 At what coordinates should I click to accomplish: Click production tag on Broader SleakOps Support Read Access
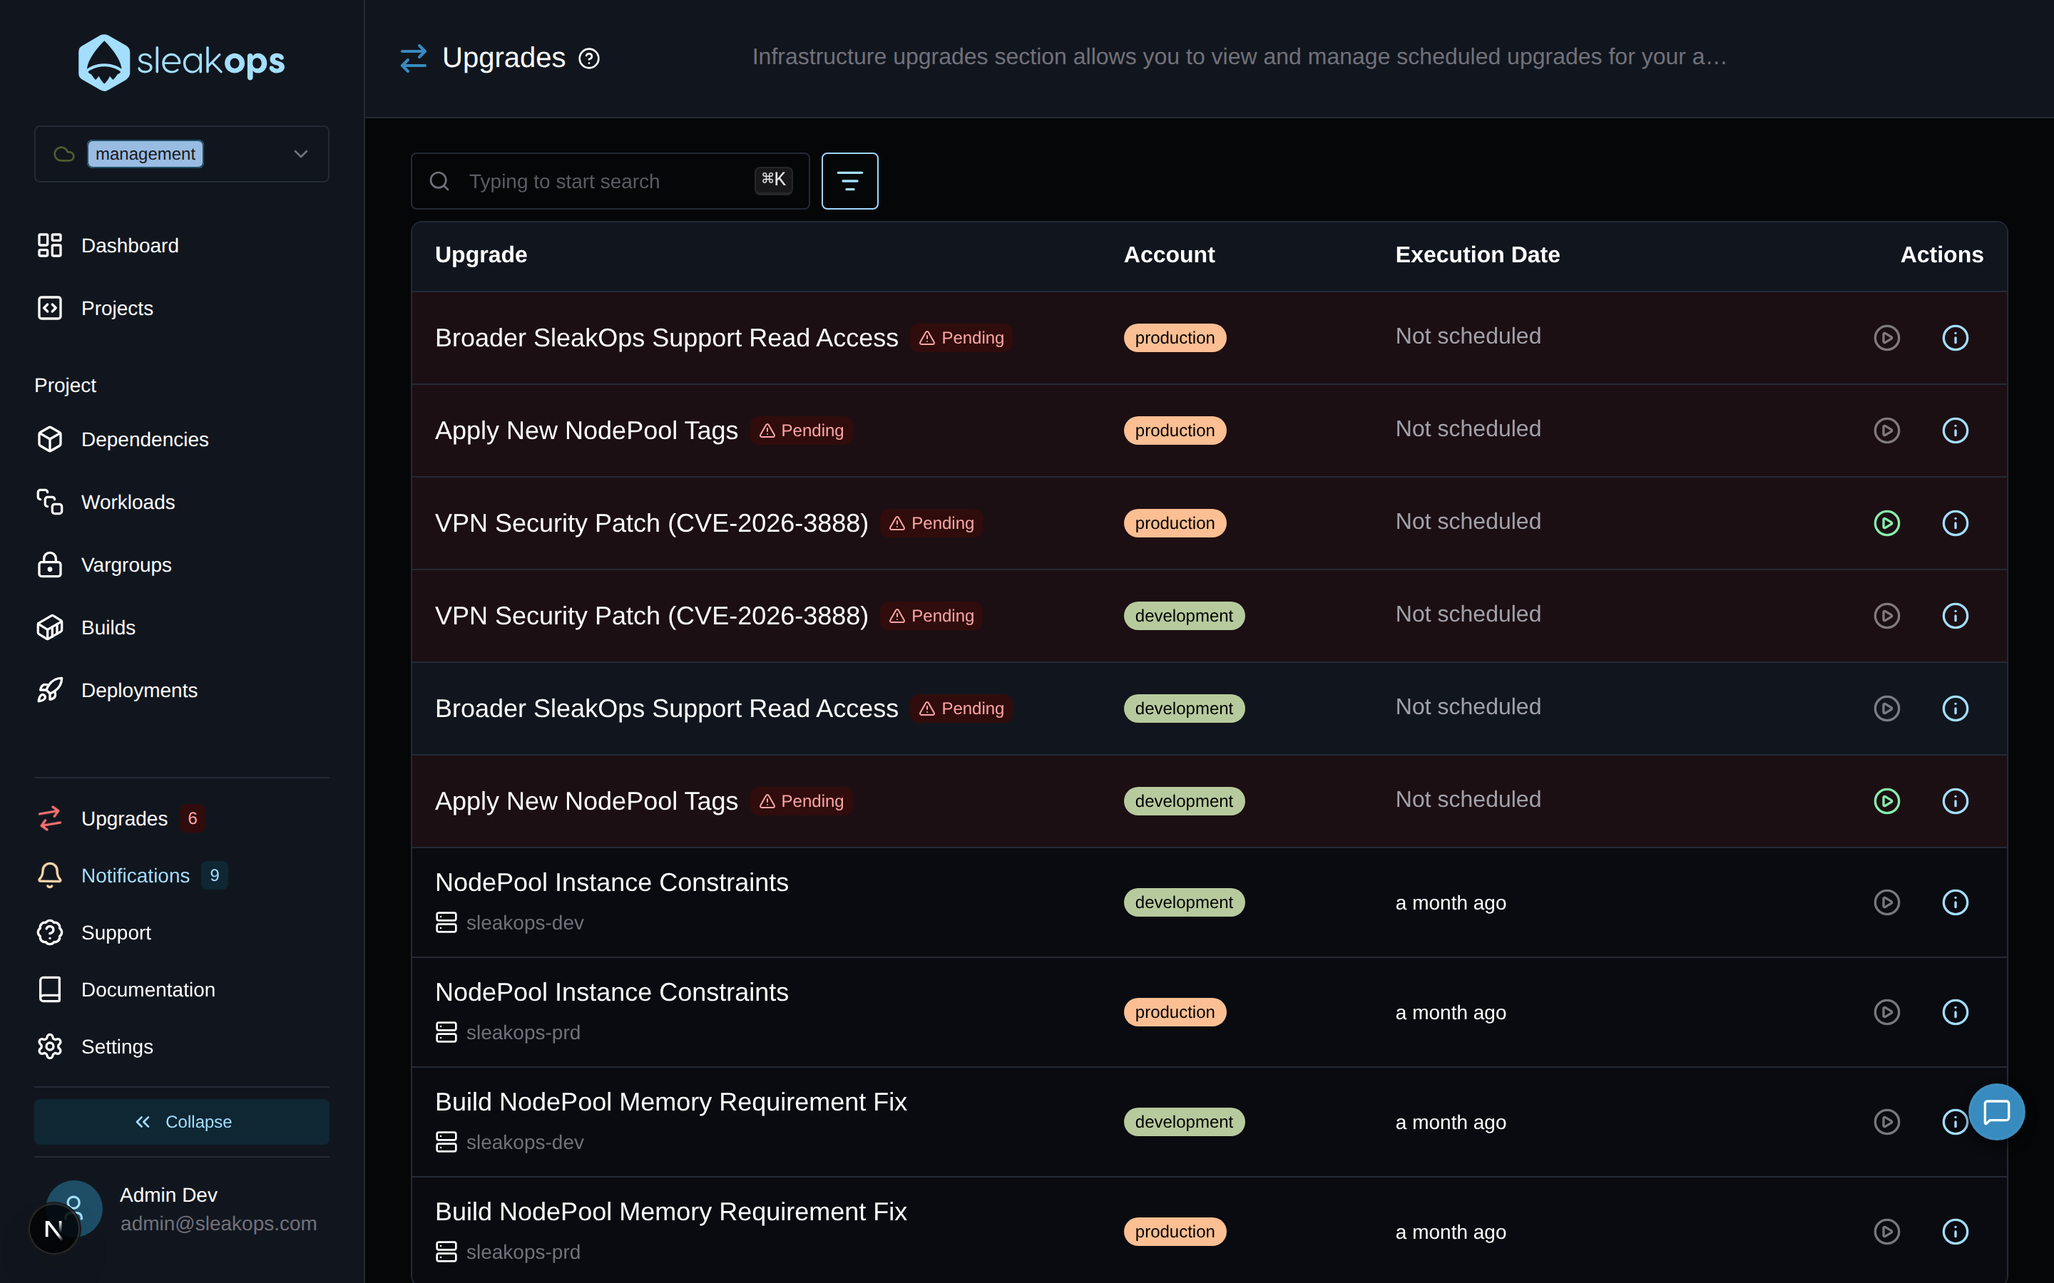pos(1175,338)
